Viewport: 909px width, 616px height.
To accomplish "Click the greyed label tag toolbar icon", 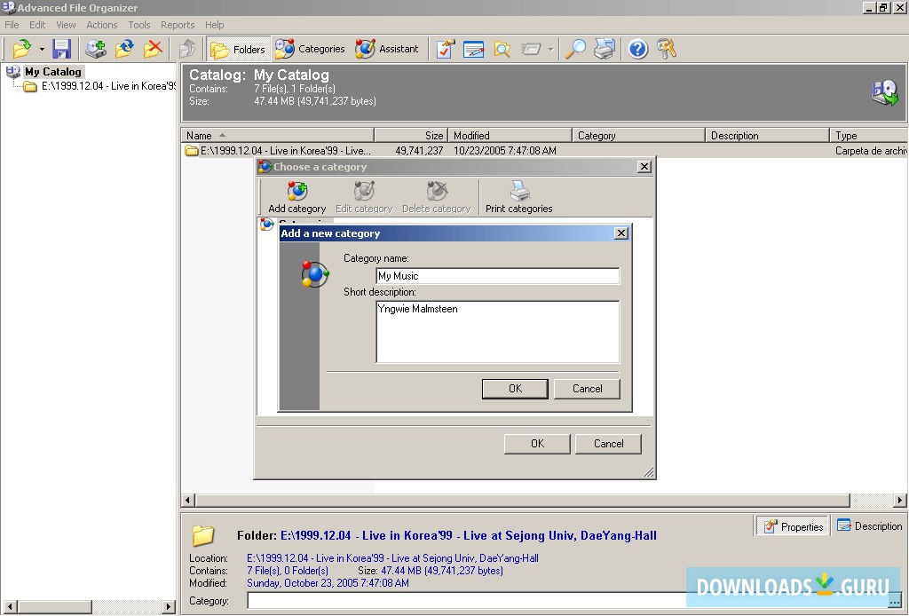I will [531, 49].
